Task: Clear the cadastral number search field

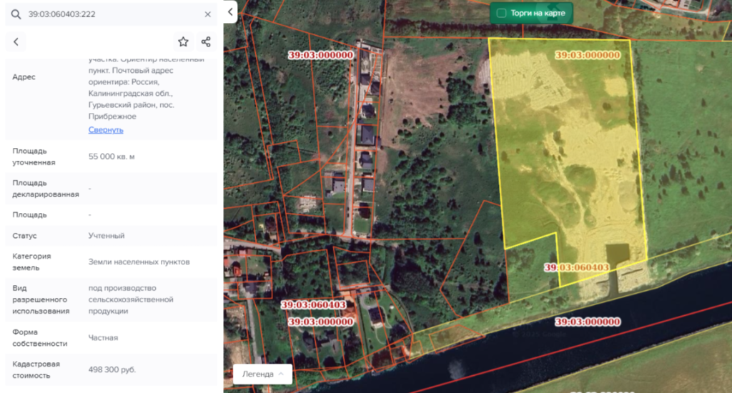Action: (x=207, y=14)
